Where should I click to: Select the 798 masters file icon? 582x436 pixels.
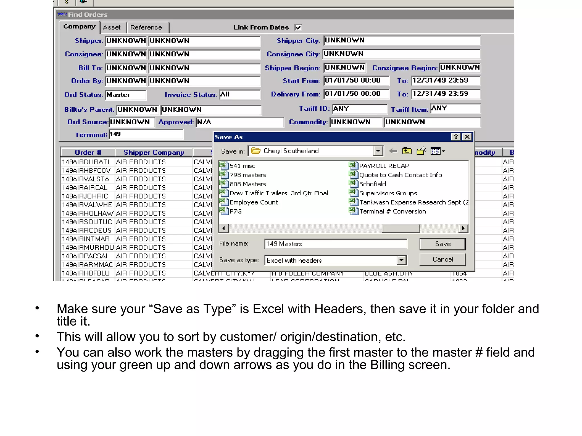tap(224, 174)
